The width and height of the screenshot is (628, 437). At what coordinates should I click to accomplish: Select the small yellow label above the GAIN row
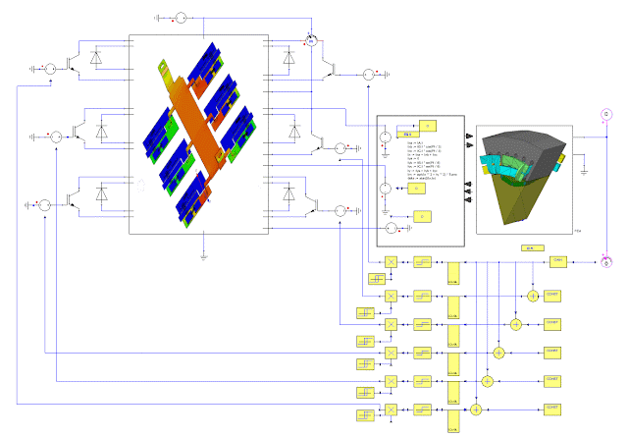[532, 248]
